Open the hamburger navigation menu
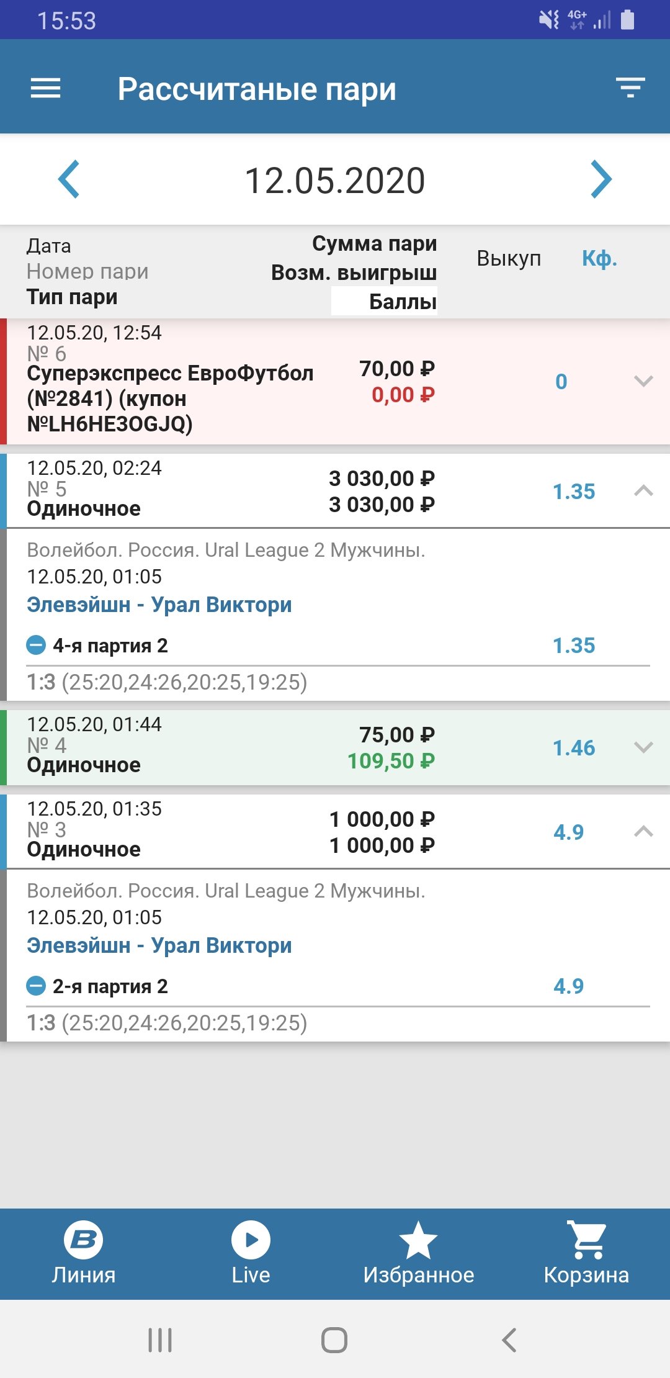 46,88
